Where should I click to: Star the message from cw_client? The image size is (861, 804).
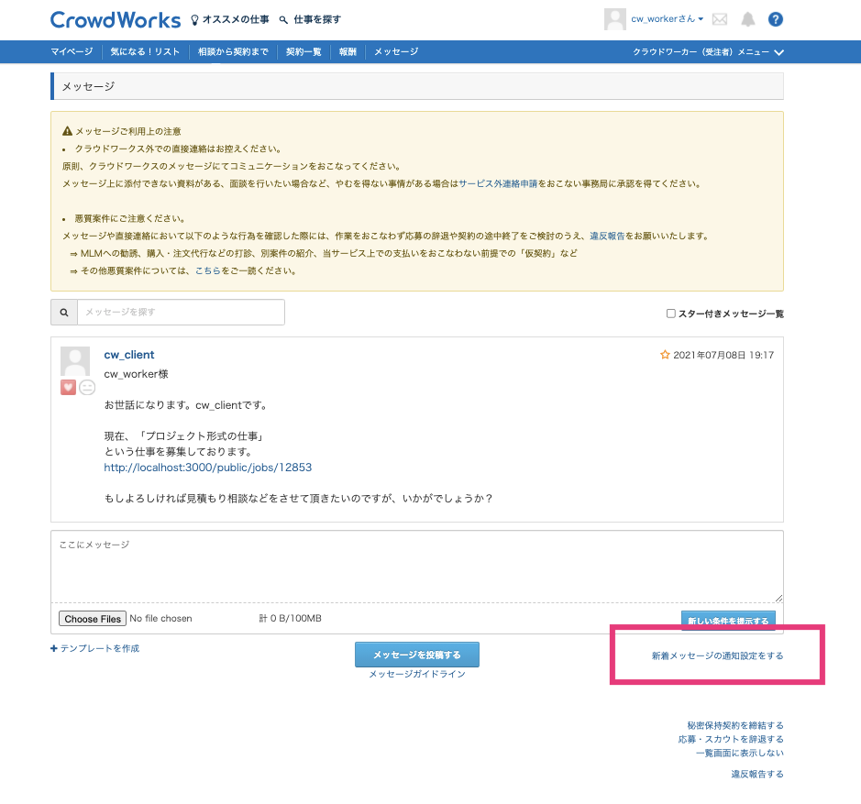666,355
